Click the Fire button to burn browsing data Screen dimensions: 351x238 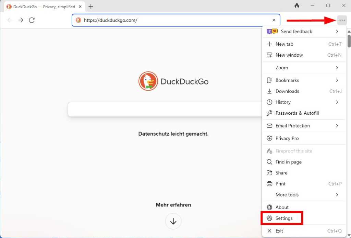click(297, 5)
